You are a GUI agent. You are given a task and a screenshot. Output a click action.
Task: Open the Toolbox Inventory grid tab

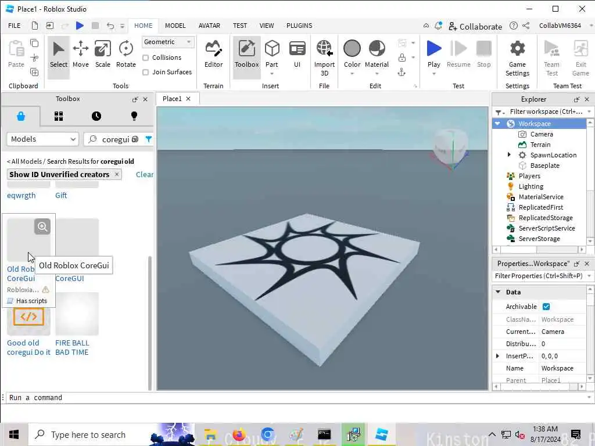[x=59, y=116]
